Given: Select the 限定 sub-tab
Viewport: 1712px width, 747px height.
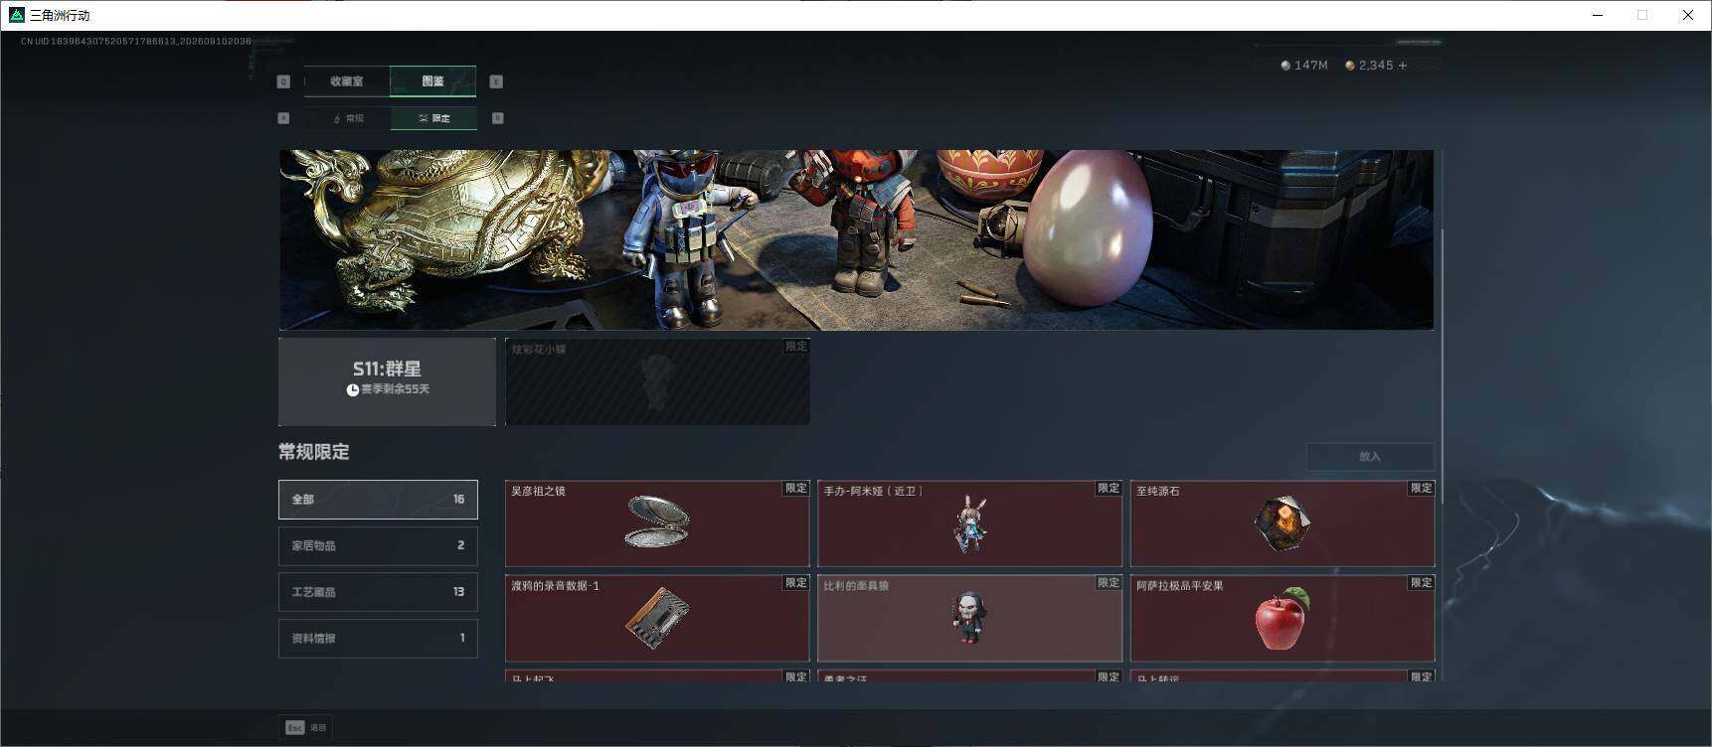Looking at the screenshot, I should (433, 118).
